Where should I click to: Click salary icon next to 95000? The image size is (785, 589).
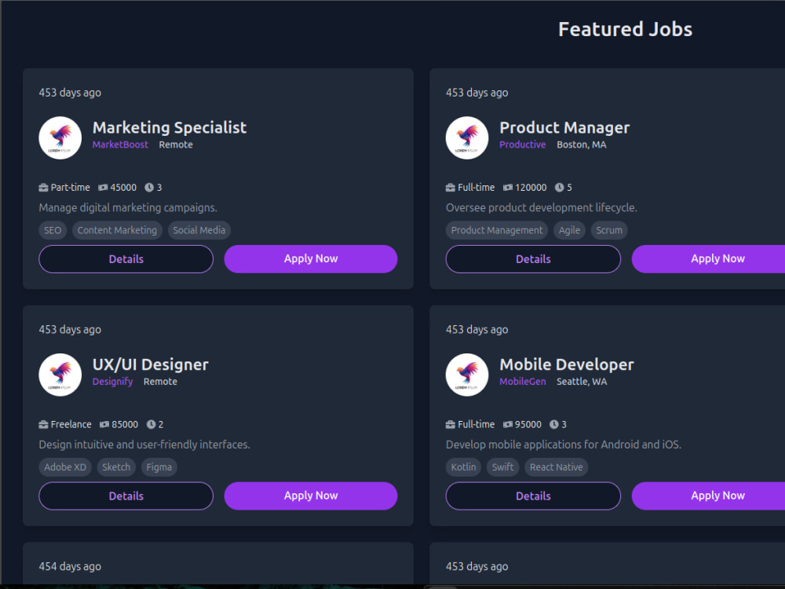point(508,424)
